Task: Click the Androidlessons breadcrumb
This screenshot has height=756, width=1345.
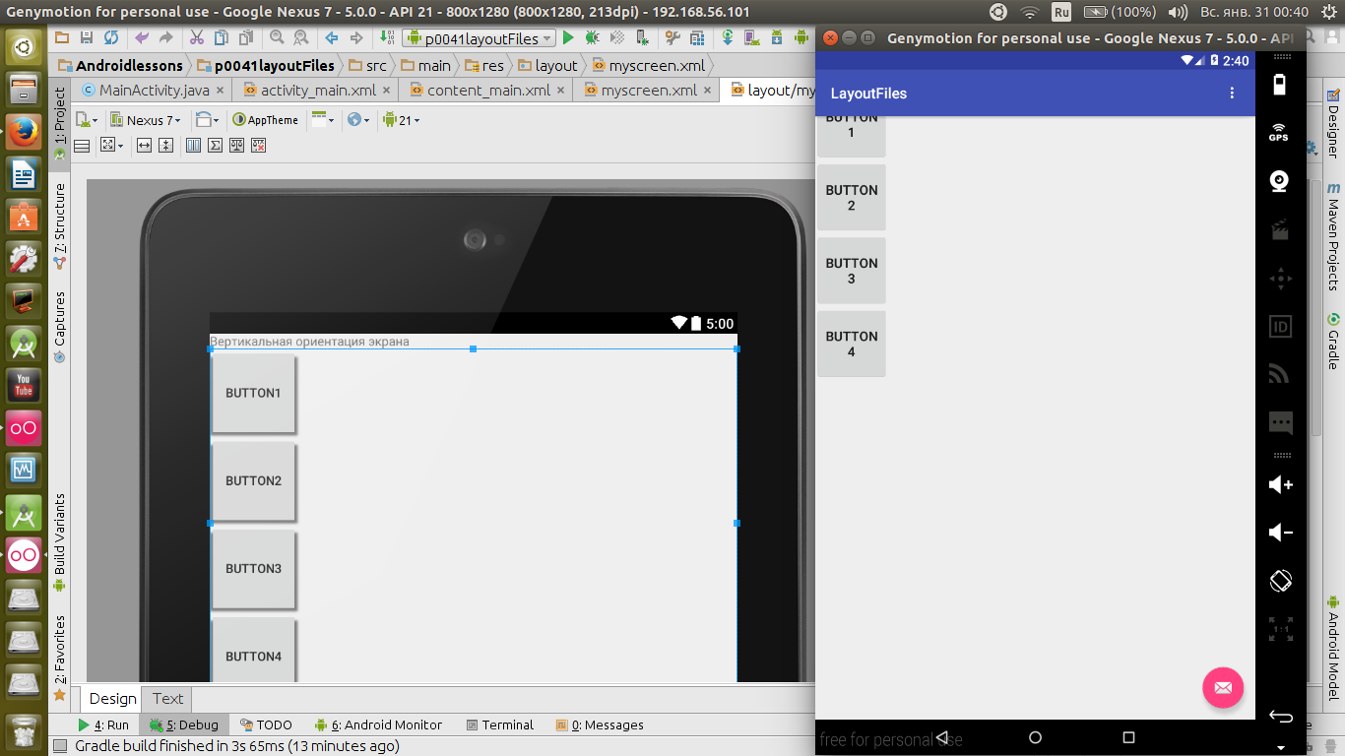Action: coord(120,65)
